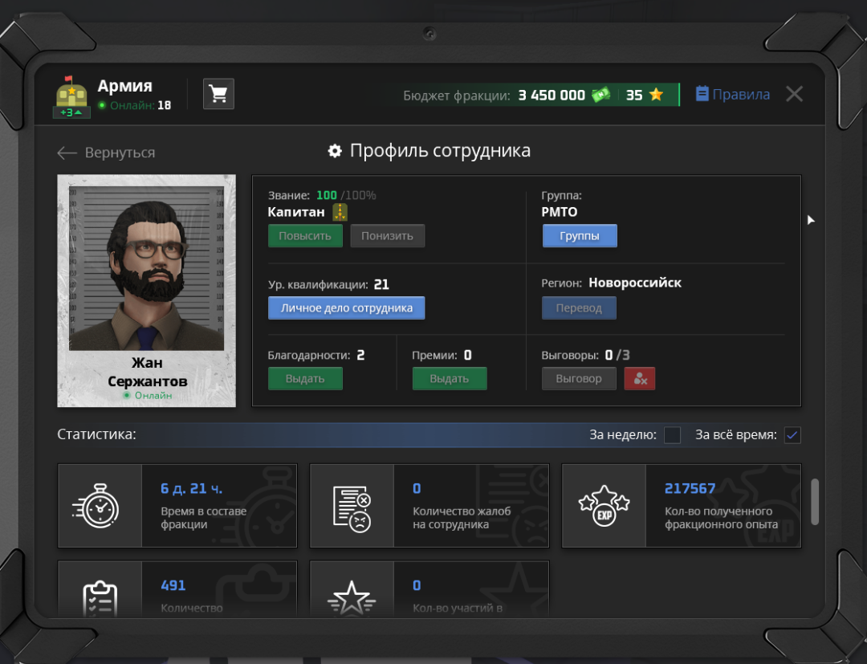Click the Выговор button
The image size is (867, 664).
[579, 379]
